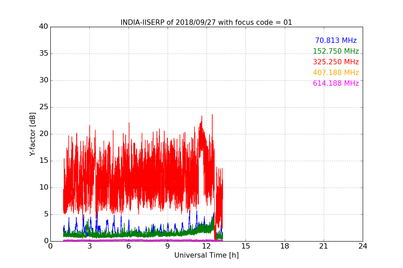Click y-axis tick value 20
403x268 pixels.
44,134
